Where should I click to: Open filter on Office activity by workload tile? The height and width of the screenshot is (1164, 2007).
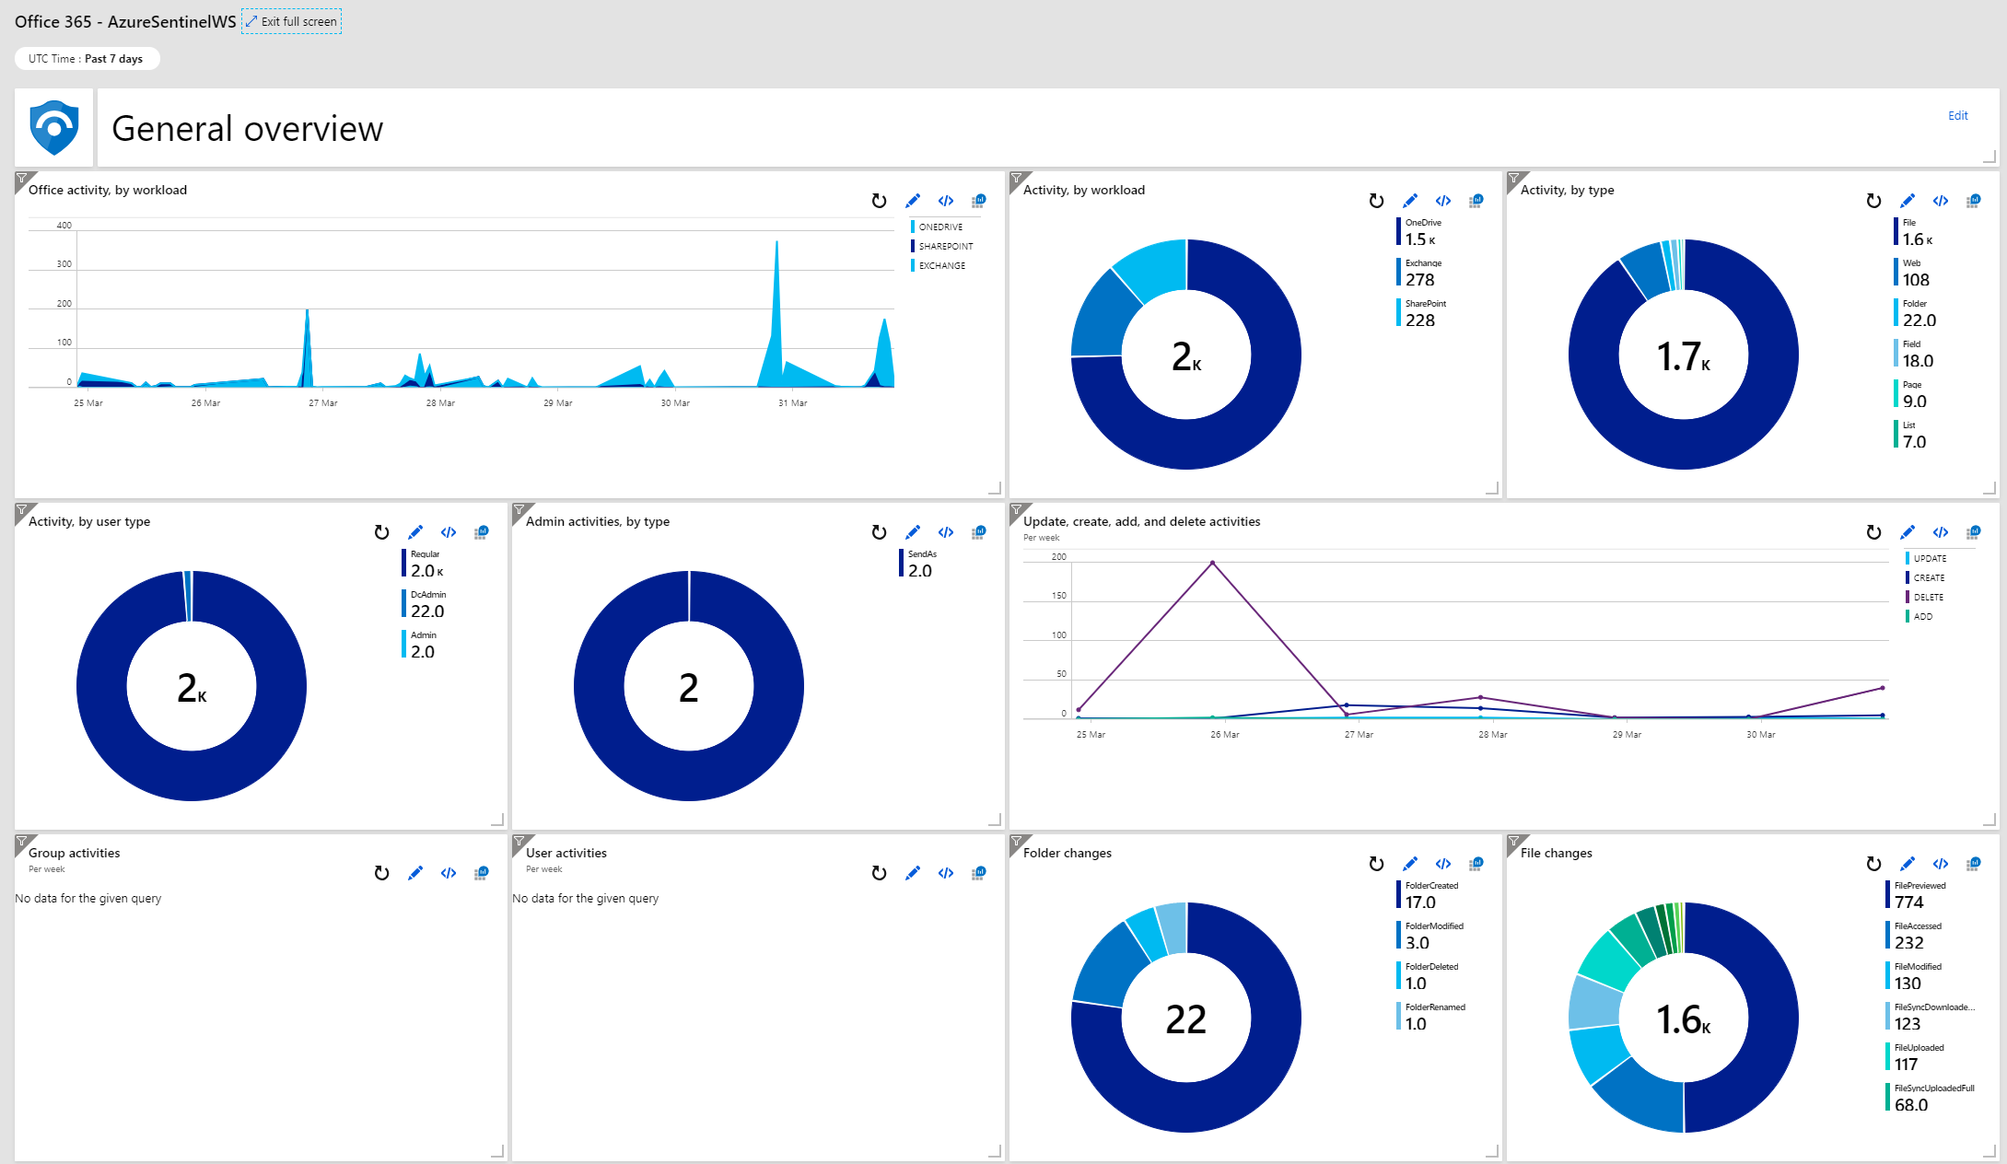click(21, 179)
